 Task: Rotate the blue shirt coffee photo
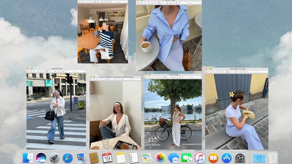point(171,3)
